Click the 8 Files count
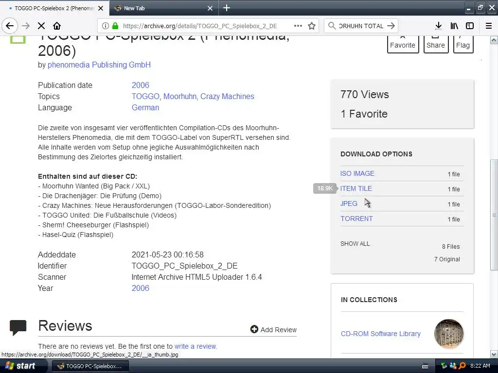This screenshot has width=498, height=373. 451,246
